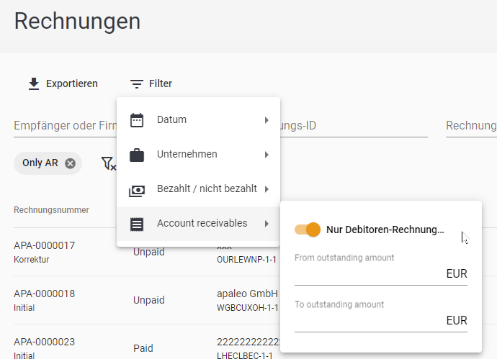Click the briefcase icon for Unternehmen
Viewport: 497px width, 359px height.
(137, 155)
